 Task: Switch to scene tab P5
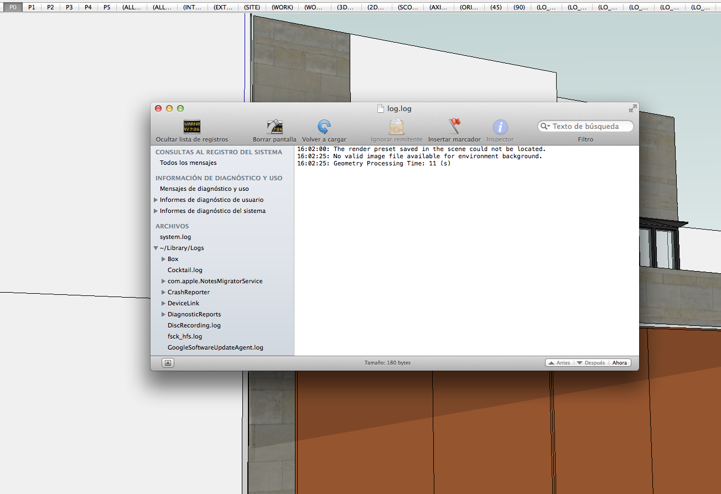pyautogui.click(x=107, y=7)
